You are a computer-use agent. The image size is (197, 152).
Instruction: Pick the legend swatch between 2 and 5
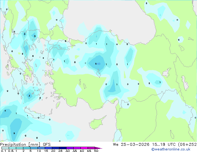click(27, 148)
